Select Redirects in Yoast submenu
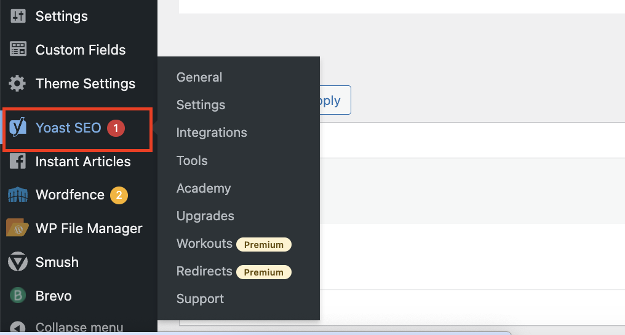This screenshot has height=335, width=625. coord(204,271)
